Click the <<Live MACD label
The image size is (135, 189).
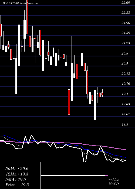(x=114, y=182)
